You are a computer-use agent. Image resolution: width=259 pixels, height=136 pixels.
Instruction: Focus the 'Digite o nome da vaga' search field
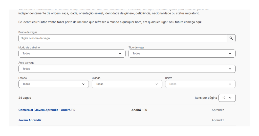[122, 38]
